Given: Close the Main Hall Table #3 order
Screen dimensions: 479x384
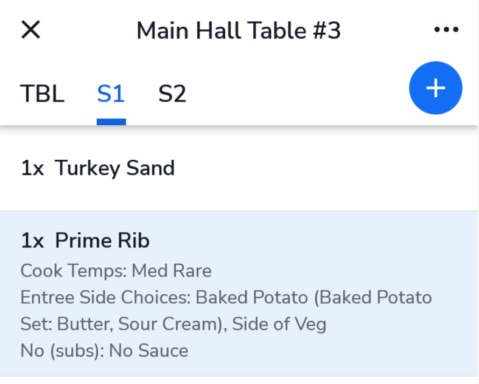Looking at the screenshot, I should pos(30,30).
